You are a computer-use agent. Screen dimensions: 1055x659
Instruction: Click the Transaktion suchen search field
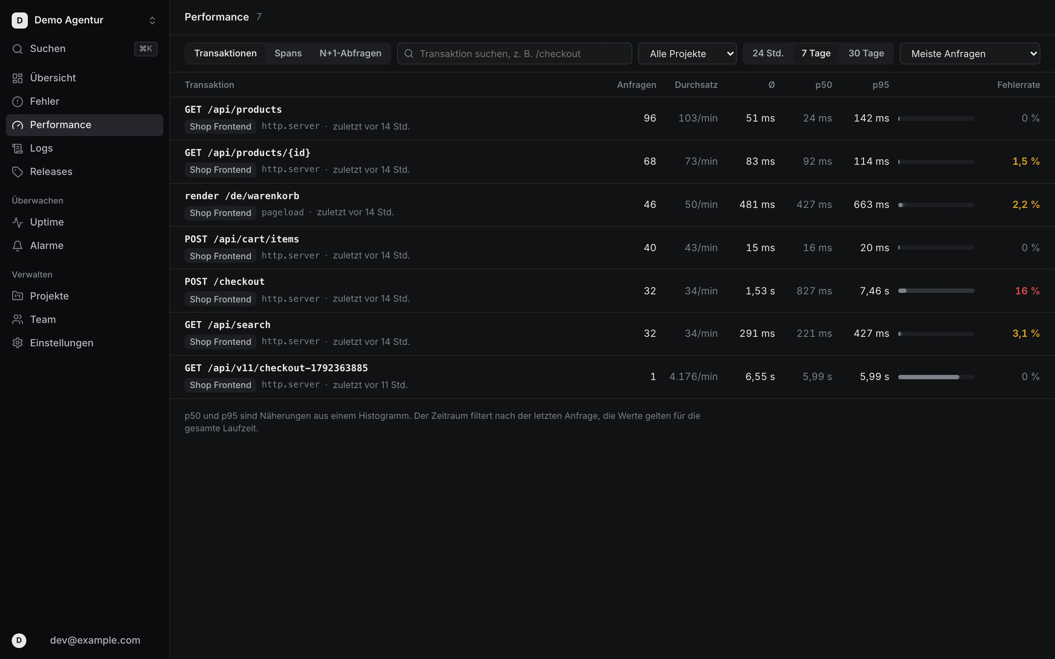pos(514,53)
